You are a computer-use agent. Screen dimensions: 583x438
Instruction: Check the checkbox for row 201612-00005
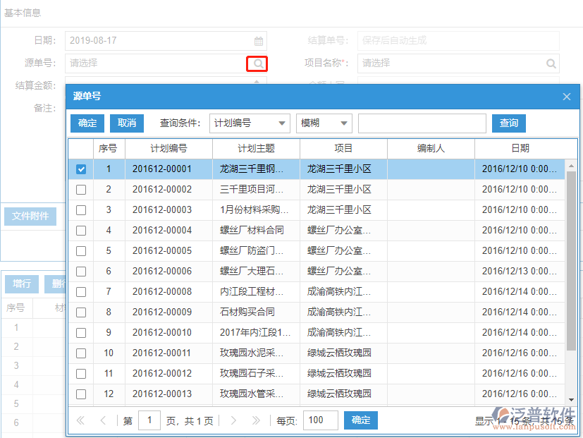(81, 250)
